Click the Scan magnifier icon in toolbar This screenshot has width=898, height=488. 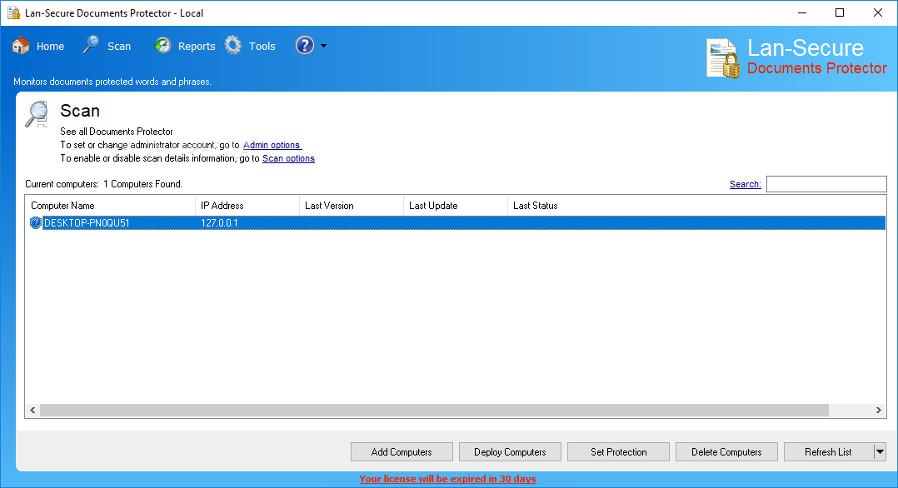(91, 45)
